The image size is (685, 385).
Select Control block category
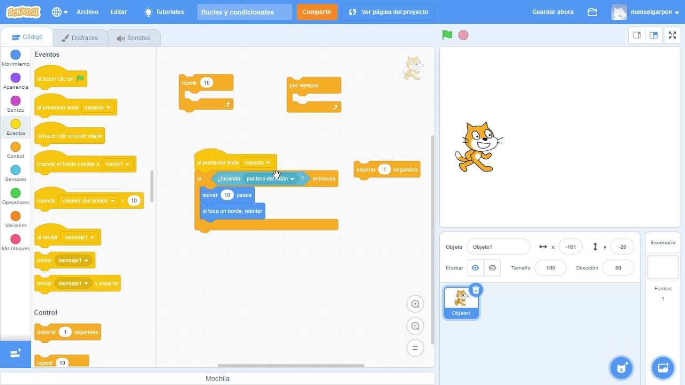pyautogui.click(x=16, y=150)
